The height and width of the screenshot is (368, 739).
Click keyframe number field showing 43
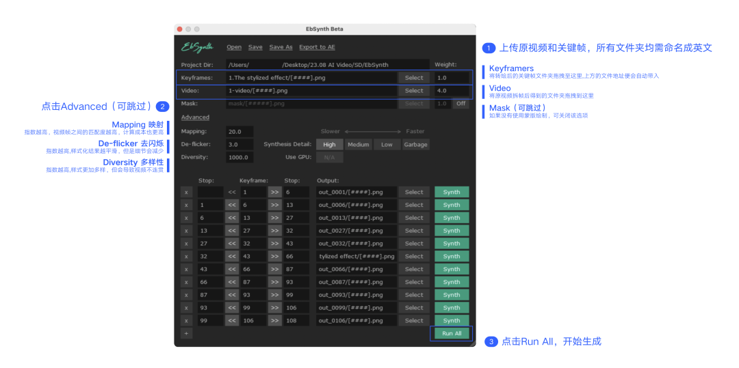pos(253,257)
